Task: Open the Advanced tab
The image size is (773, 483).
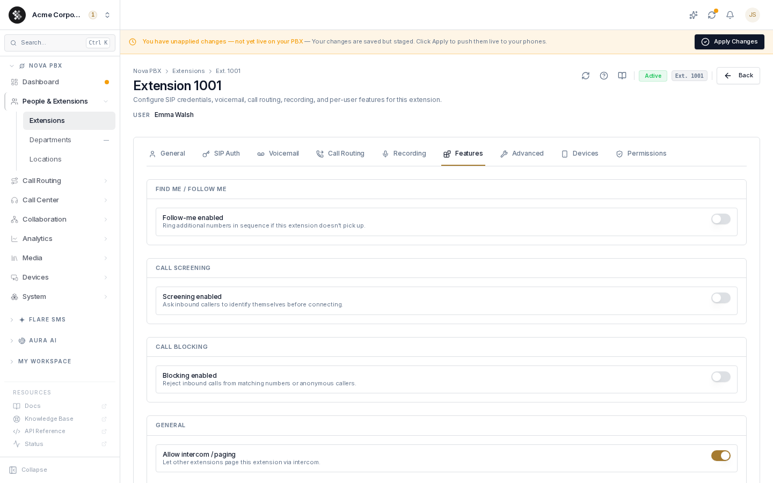Action: pos(522,153)
